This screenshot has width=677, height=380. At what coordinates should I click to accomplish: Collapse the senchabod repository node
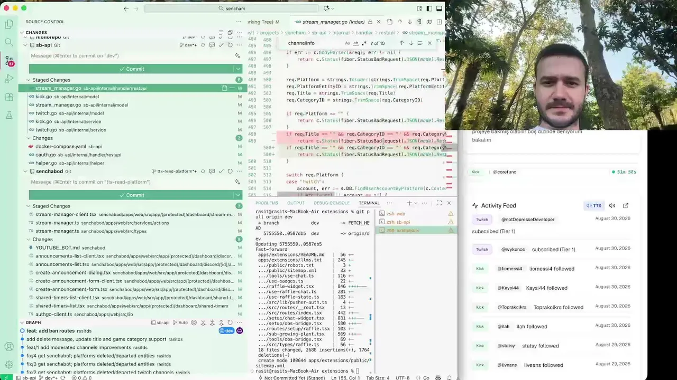[25, 172]
